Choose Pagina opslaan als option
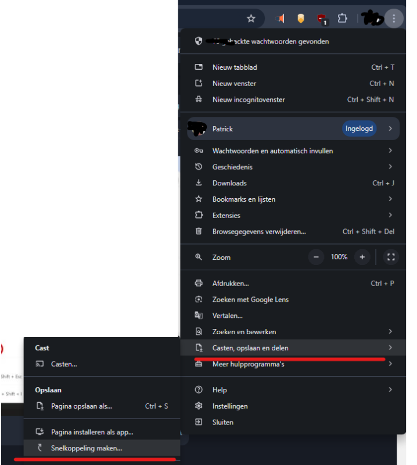 pyautogui.click(x=82, y=406)
